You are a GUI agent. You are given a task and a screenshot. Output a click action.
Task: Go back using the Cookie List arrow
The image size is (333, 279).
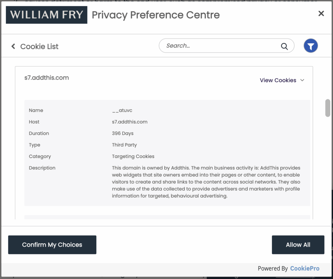coord(13,46)
